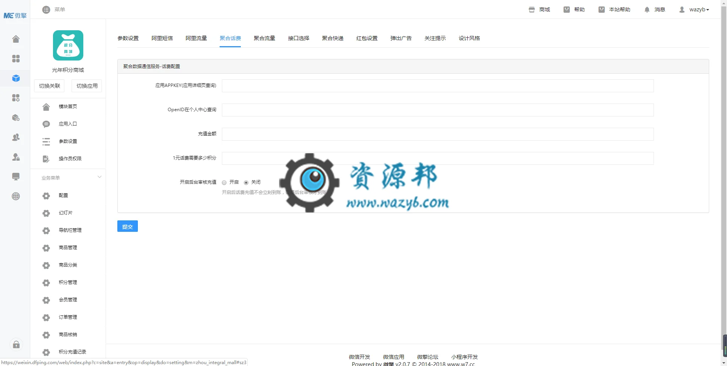Click the home icon in left rail
This screenshot has width=727, height=366.
[x=16, y=39]
